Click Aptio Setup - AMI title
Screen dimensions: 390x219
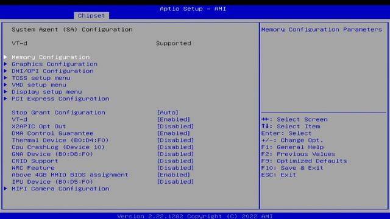193,9
